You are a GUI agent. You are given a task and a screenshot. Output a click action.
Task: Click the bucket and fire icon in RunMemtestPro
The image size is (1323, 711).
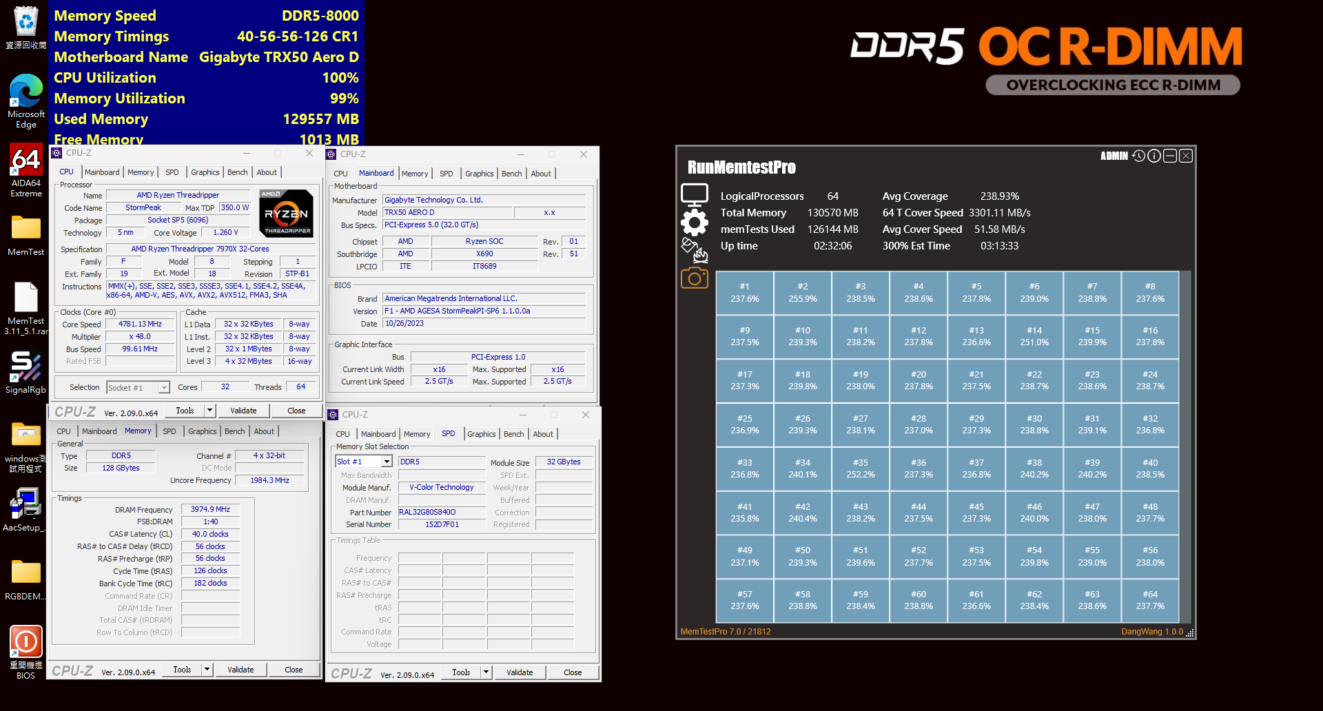click(694, 250)
